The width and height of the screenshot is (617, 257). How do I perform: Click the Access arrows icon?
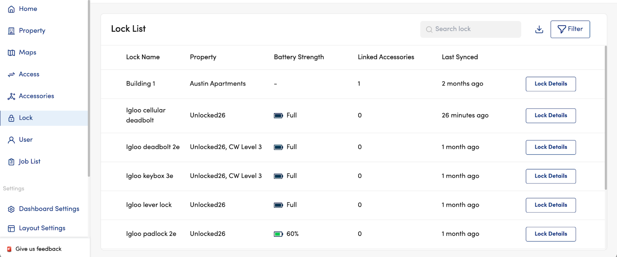tap(12, 75)
